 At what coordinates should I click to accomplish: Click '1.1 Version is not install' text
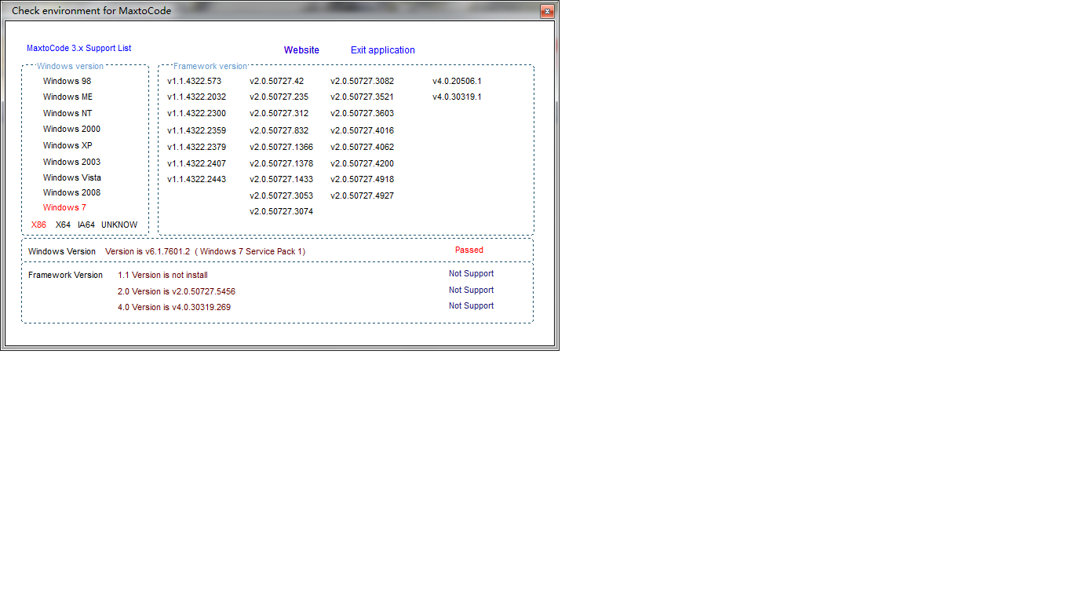(x=162, y=275)
